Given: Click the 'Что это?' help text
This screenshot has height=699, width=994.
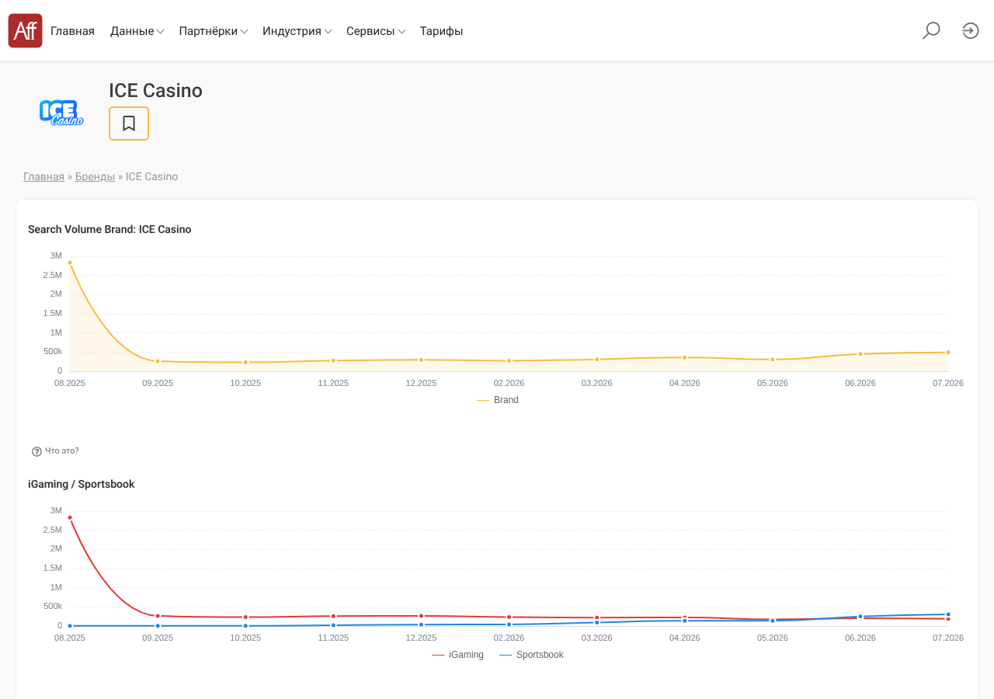Looking at the screenshot, I should pyautogui.click(x=62, y=451).
